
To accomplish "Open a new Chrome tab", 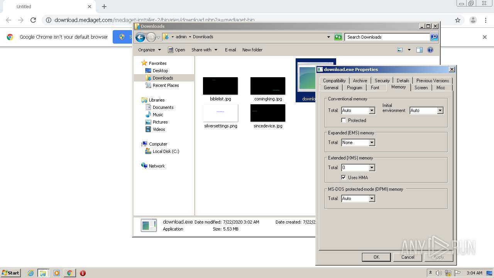I will pyautogui.click(x=104, y=7).
